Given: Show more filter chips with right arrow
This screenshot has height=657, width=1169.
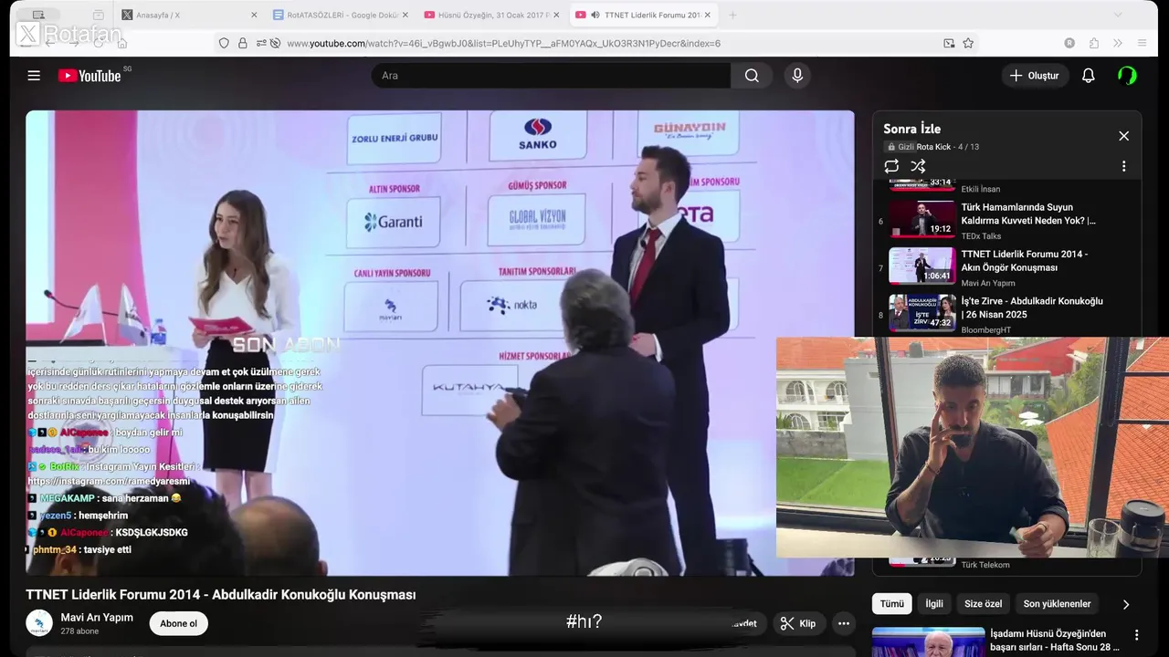Looking at the screenshot, I should [x=1125, y=604].
